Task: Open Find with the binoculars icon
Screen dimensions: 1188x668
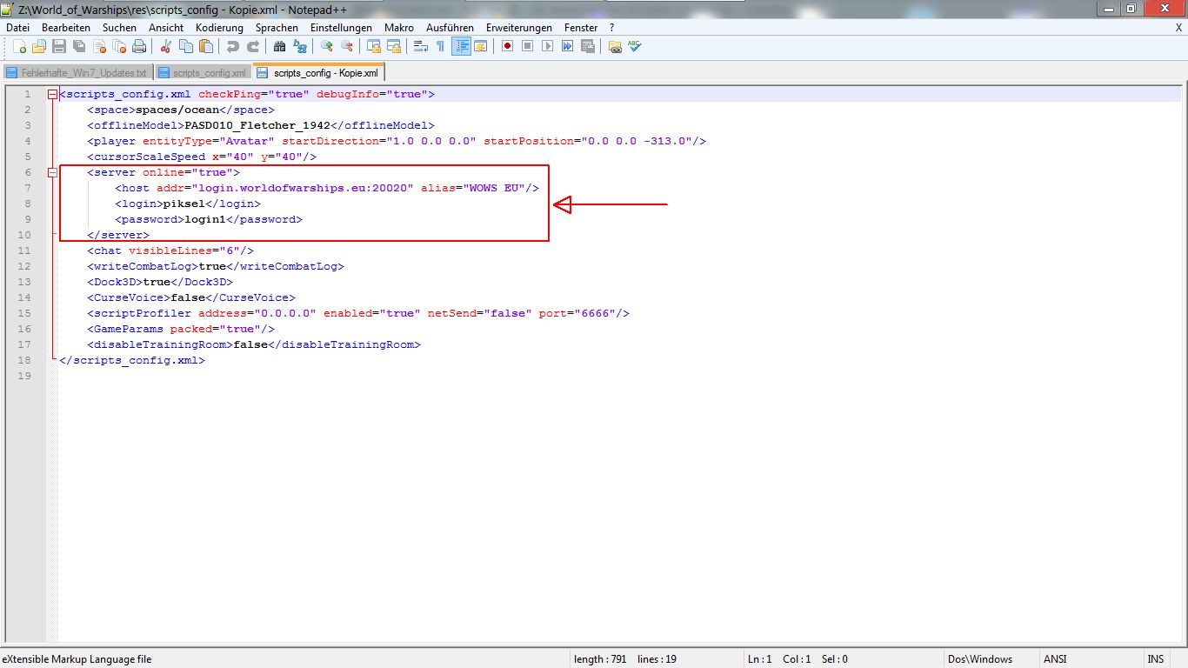Action: tap(279, 46)
